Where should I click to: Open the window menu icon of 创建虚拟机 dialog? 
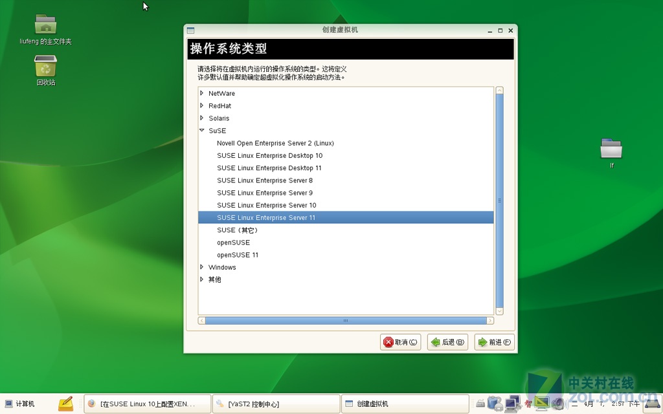click(191, 30)
